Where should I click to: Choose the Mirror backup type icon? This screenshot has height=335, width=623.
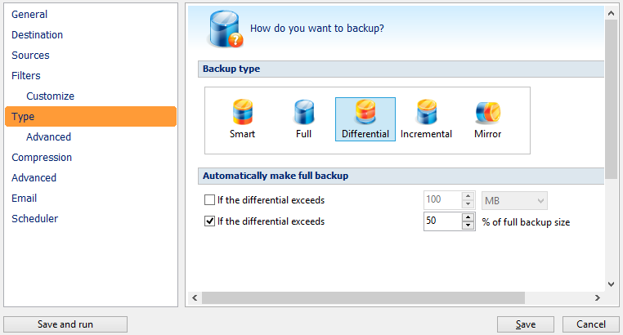pyautogui.click(x=488, y=112)
